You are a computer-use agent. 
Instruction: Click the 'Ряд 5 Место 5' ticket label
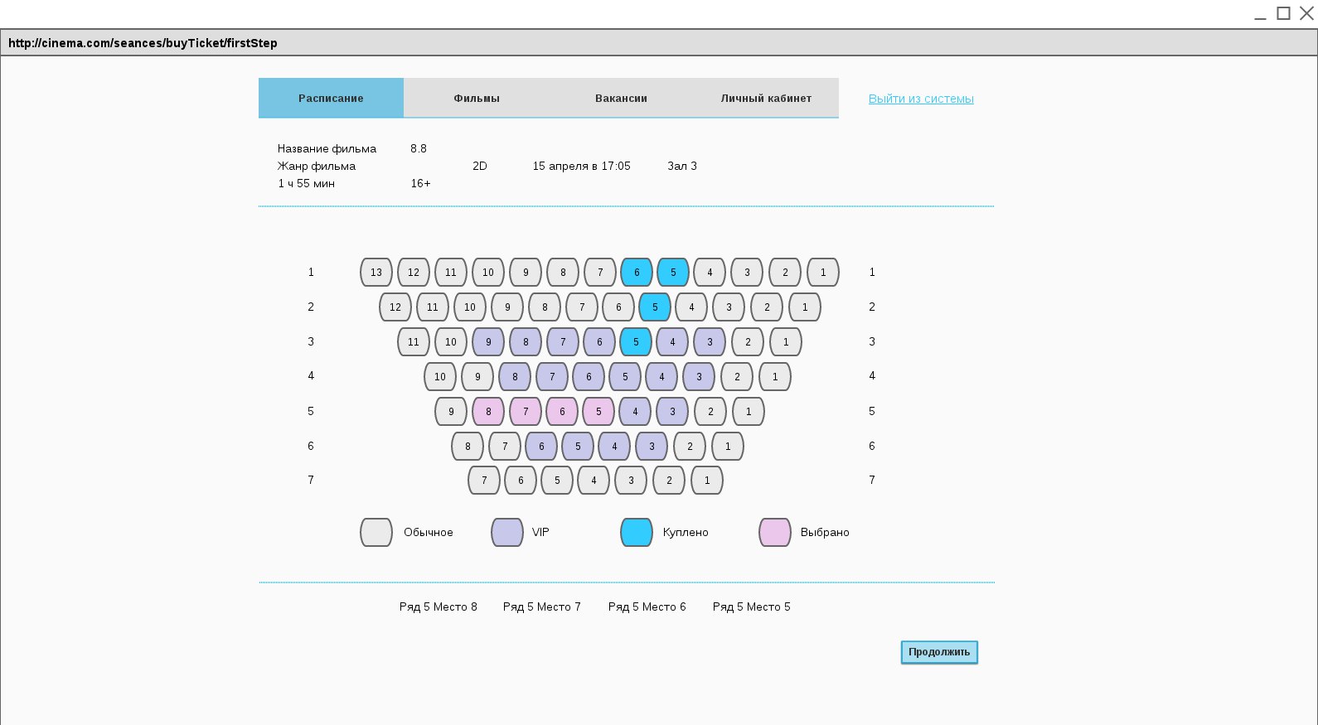752,607
